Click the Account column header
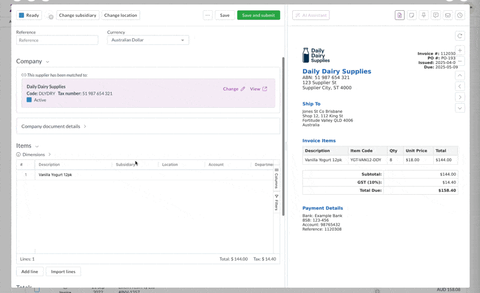480x293 pixels. tap(216, 165)
